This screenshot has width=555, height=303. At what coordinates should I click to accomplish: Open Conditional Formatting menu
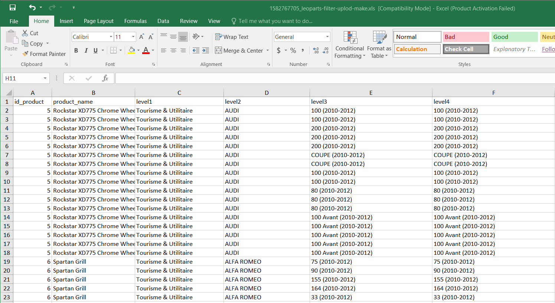coord(349,44)
